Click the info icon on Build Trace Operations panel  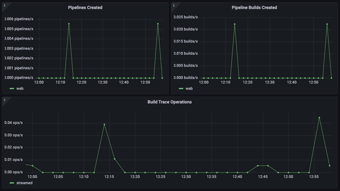tap(4, 99)
